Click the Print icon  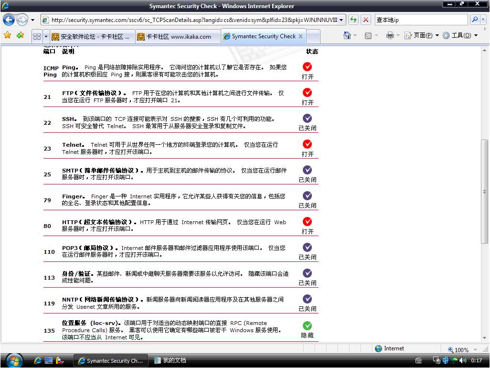coord(390,36)
